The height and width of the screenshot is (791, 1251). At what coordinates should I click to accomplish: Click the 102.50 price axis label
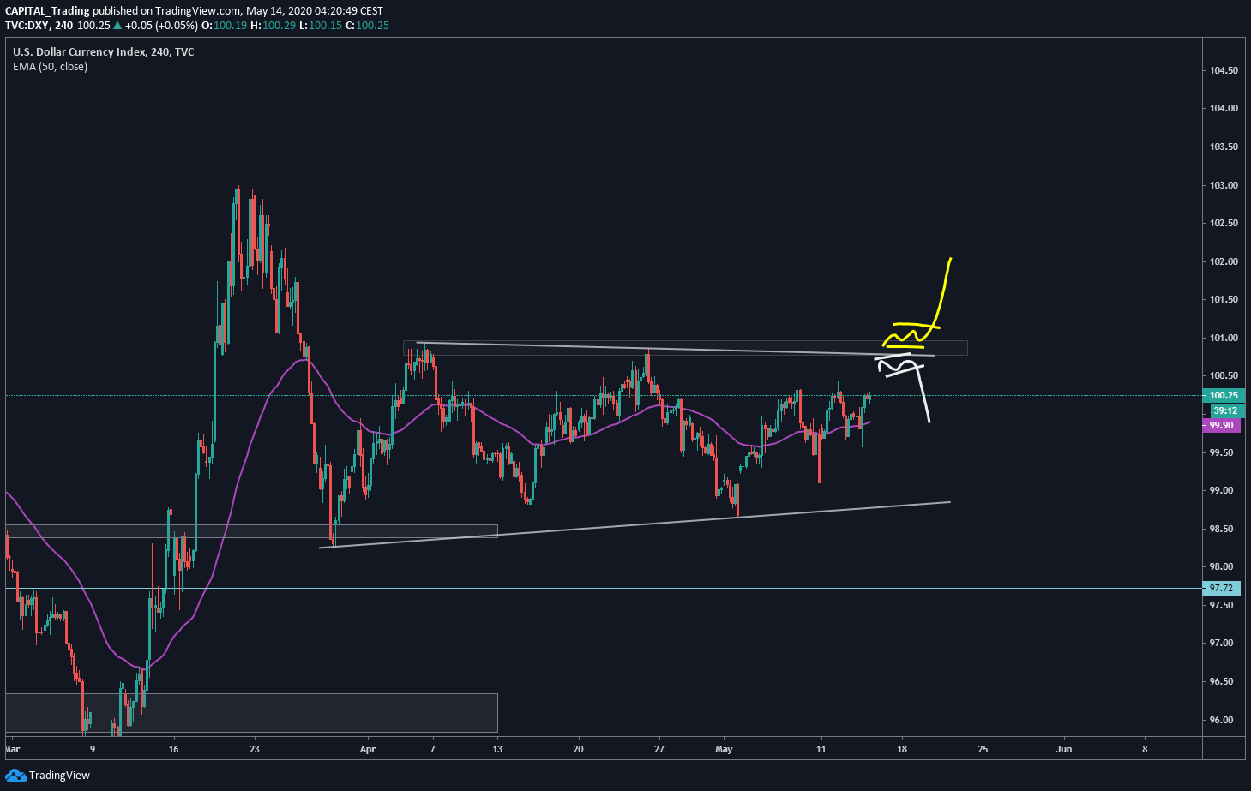(1224, 223)
